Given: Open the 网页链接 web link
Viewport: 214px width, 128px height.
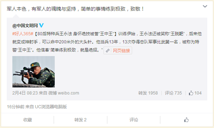Looking at the screenshot, I should (x=121, y=51).
